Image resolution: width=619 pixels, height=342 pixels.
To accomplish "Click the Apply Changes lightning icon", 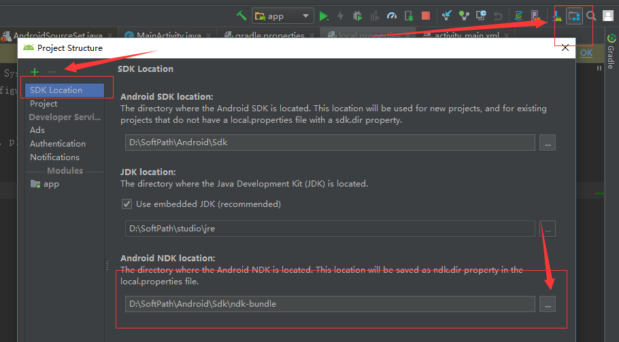I will (340, 16).
